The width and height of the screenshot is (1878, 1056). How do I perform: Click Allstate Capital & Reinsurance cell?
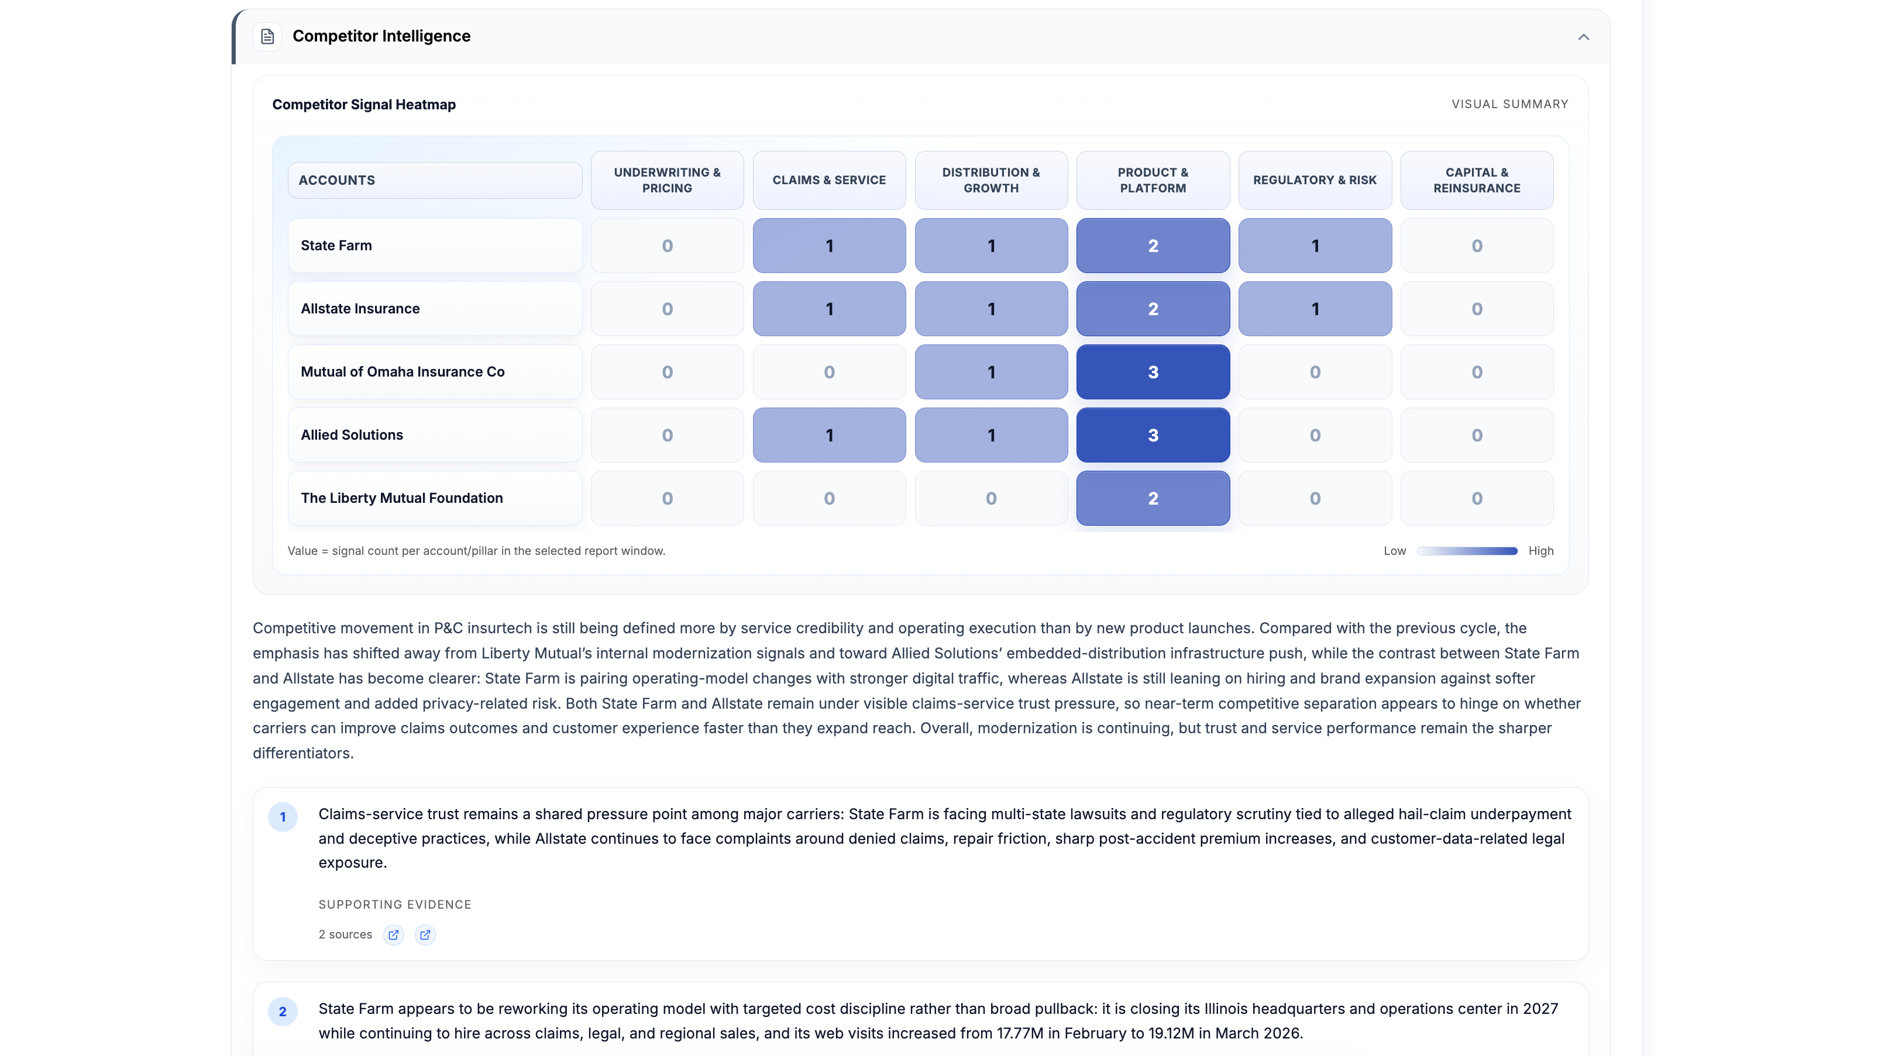[x=1476, y=309]
